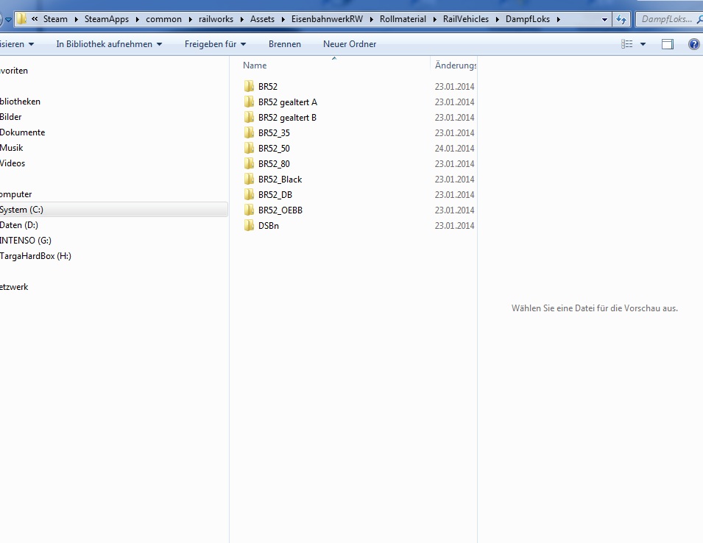Click the 24.01.2014 date of BR52_50
Screen dimensions: 703x543
coord(454,149)
